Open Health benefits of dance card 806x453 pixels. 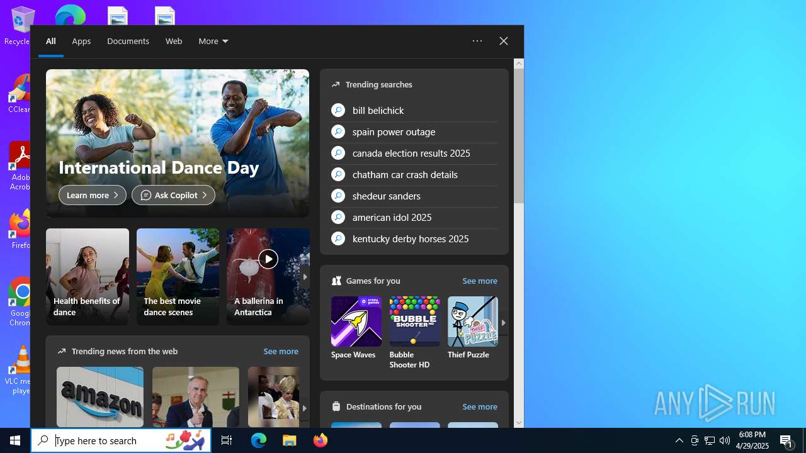88,277
